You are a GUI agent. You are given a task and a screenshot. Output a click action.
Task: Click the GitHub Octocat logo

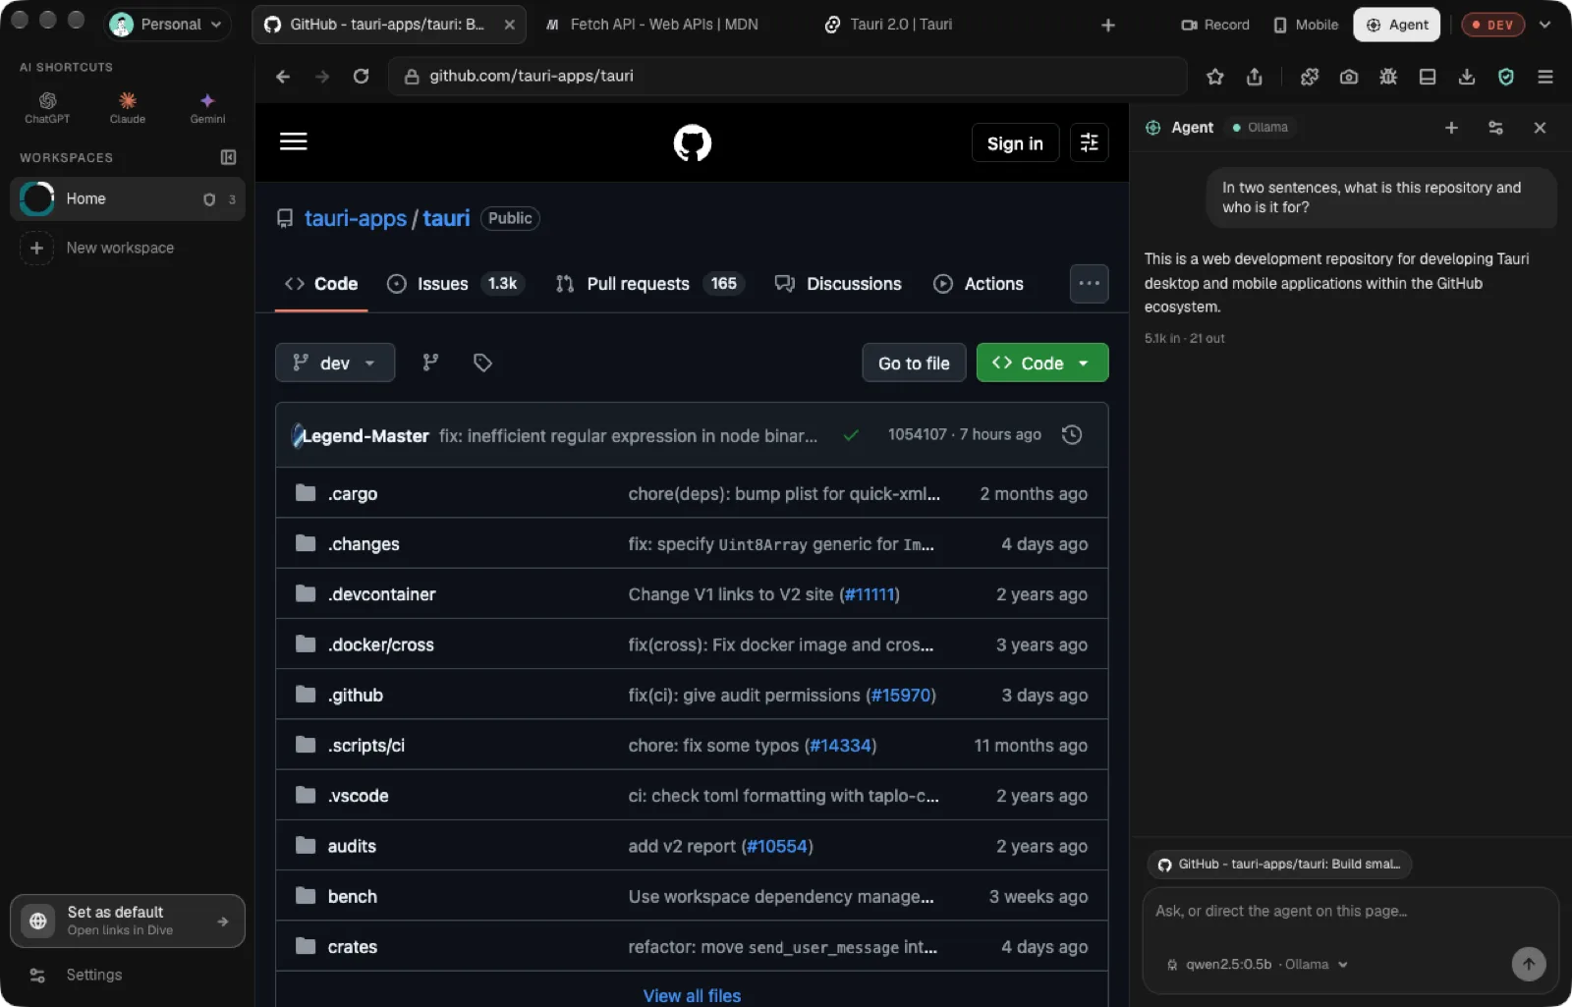(x=693, y=142)
